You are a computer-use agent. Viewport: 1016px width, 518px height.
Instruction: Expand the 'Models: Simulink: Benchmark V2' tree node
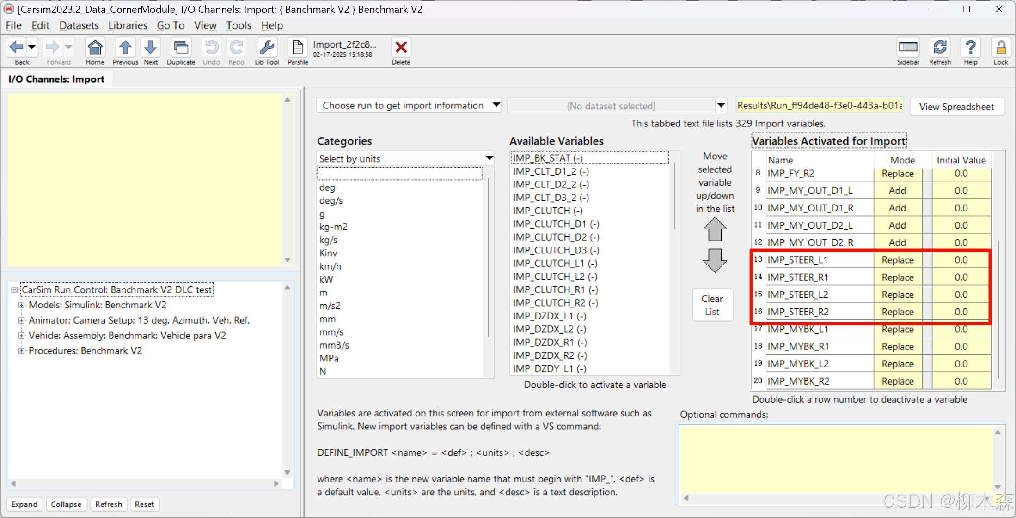pos(21,305)
